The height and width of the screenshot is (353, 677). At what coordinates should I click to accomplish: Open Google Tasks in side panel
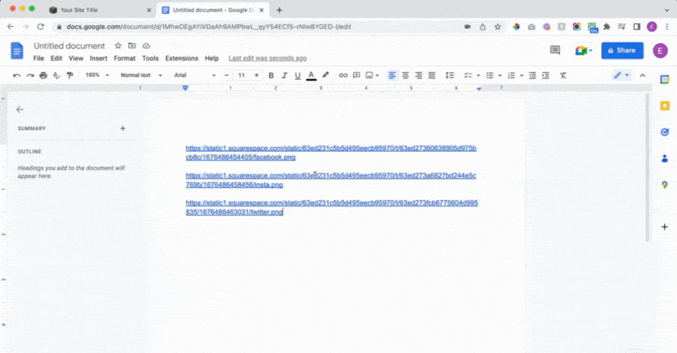click(665, 132)
